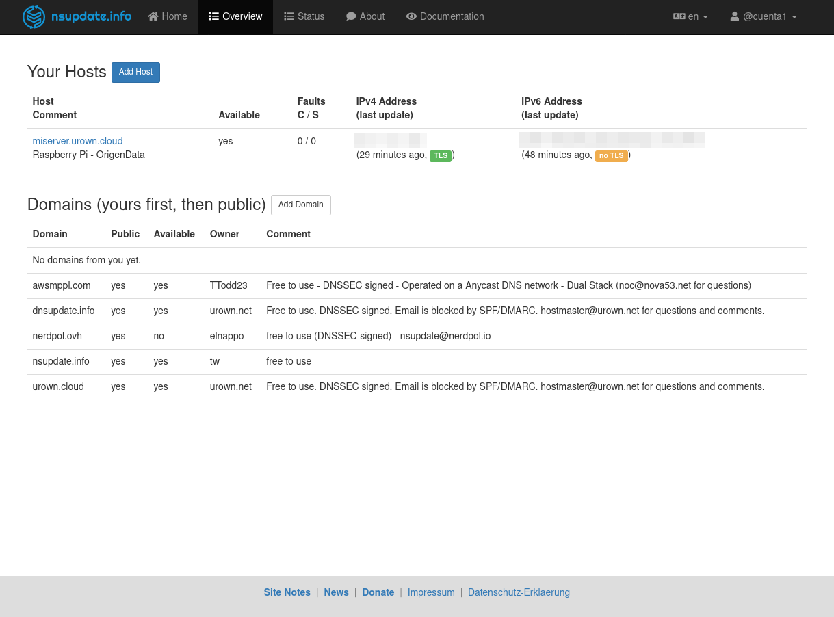Go to the Documentation menu item
834x617 pixels.
coord(452,16)
